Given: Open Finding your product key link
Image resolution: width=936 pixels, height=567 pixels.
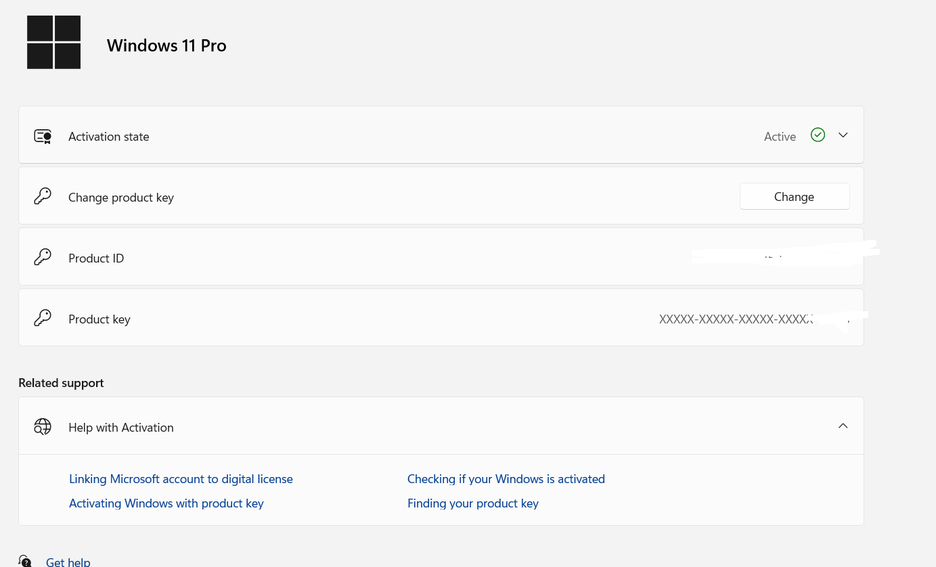Looking at the screenshot, I should (473, 503).
